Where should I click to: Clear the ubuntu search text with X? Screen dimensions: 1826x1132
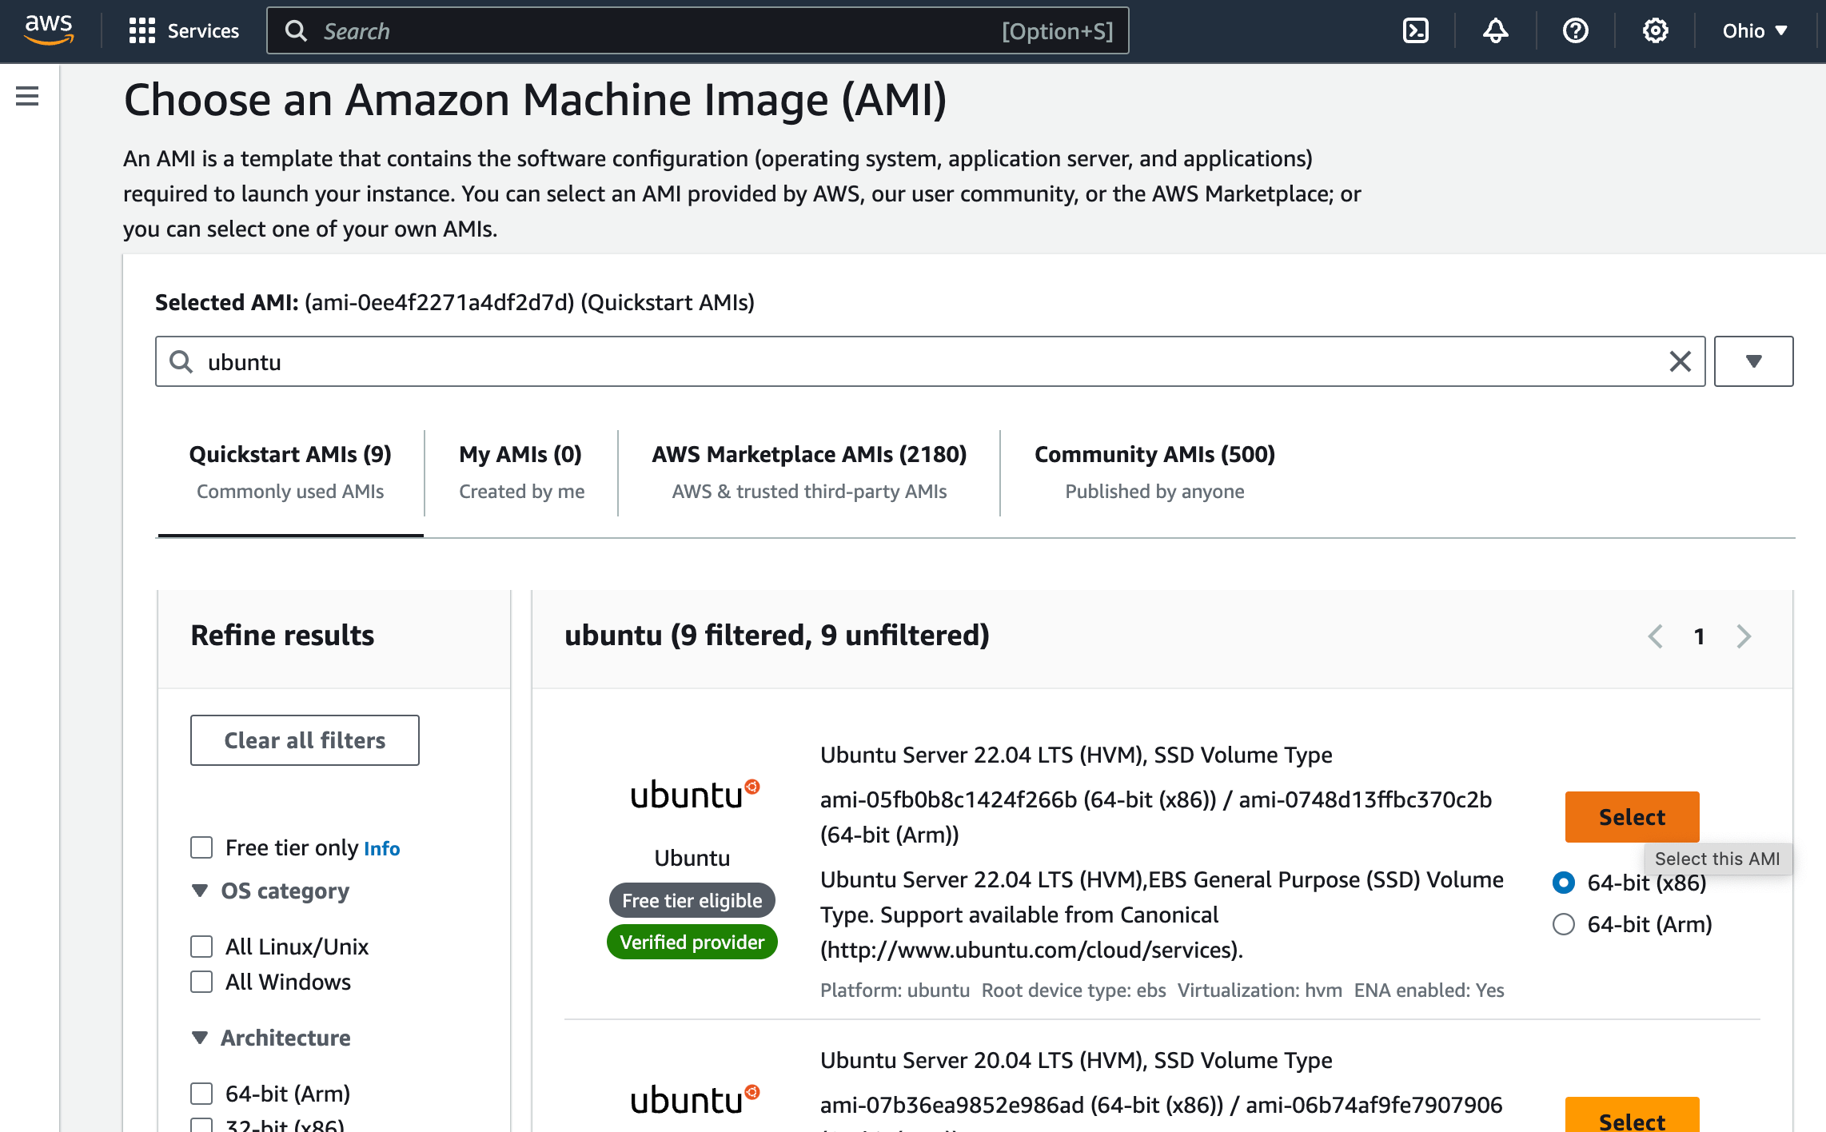click(x=1680, y=361)
